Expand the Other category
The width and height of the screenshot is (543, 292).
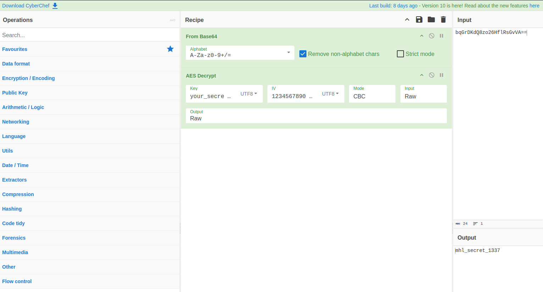click(90, 267)
